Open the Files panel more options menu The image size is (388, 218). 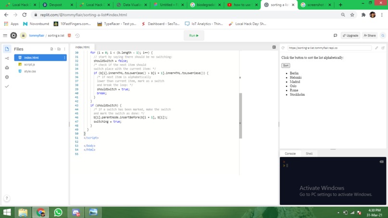[x=65, y=49]
